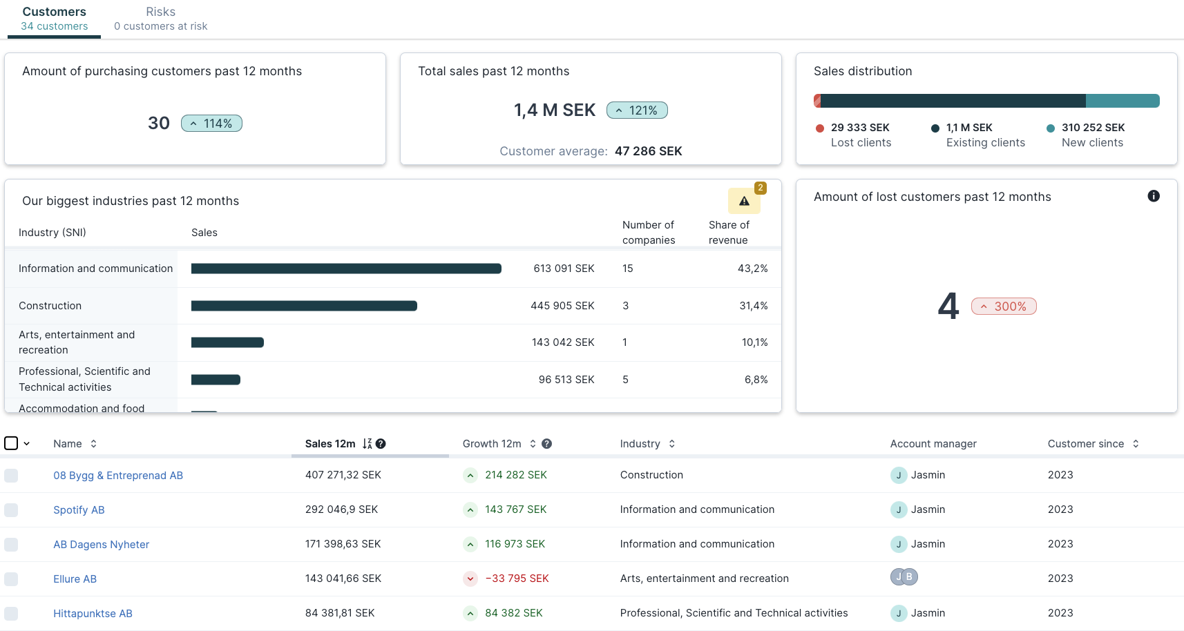
Task: Click Jasmin avatar in Spotify AB row
Action: [x=899, y=509]
